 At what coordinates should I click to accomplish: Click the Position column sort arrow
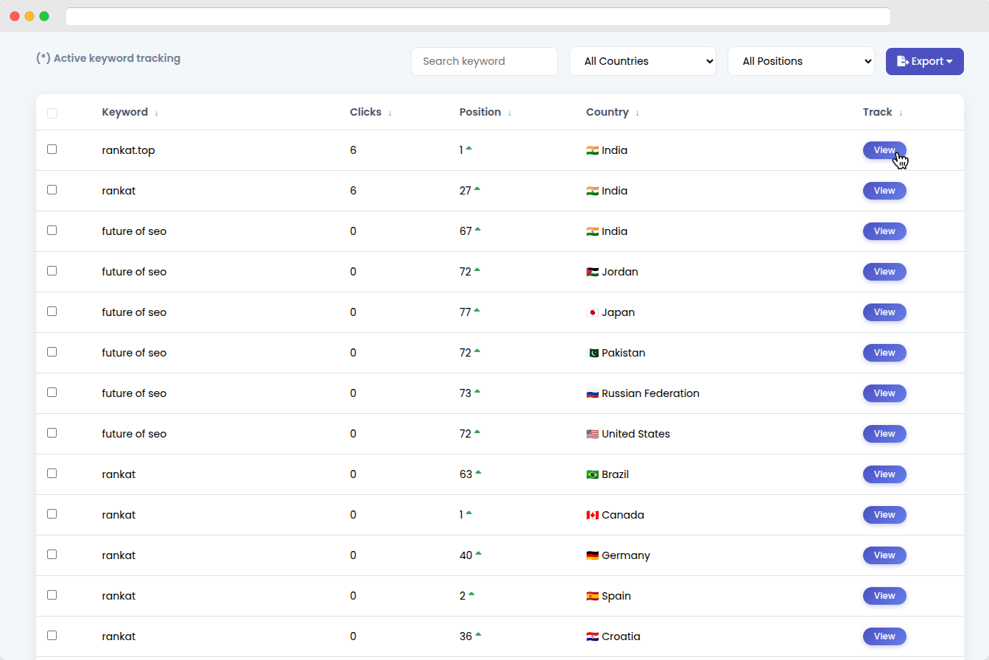point(510,113)
